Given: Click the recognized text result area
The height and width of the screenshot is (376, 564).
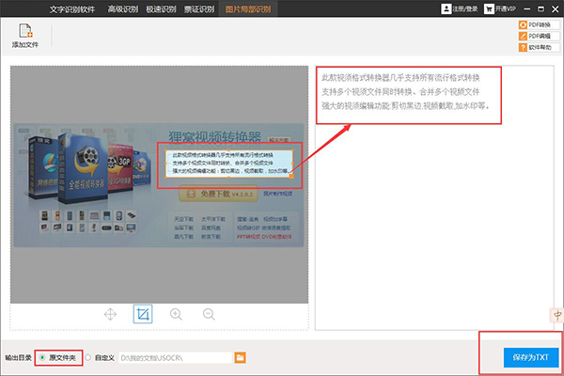Looking at the screenshot, I should [434, 197].
